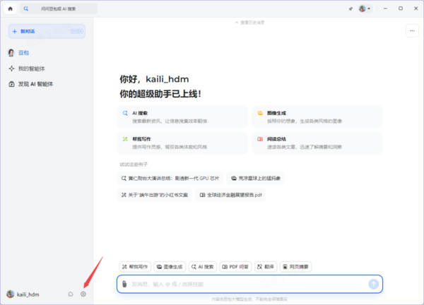
Task: Click the home icon in title bar
Action: tap(11, 8)
